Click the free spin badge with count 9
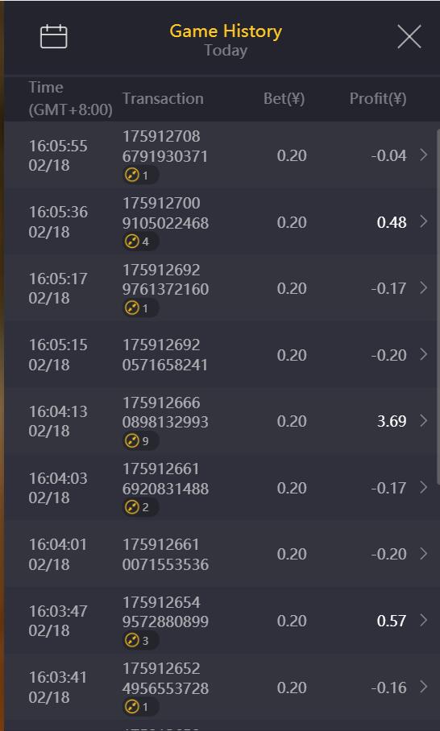 point(140,440)
